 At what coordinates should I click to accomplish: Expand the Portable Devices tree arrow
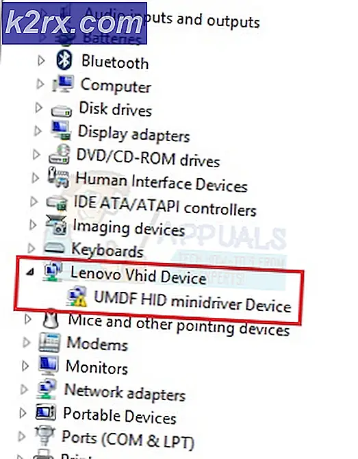(23, 412)
